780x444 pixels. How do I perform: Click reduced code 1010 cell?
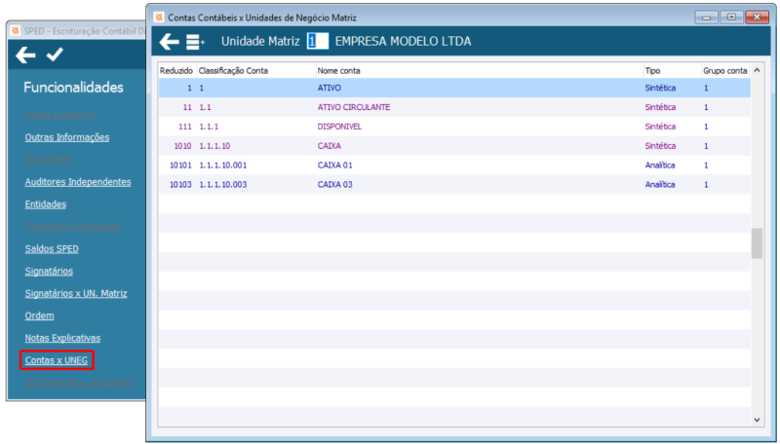coord(182,146)
